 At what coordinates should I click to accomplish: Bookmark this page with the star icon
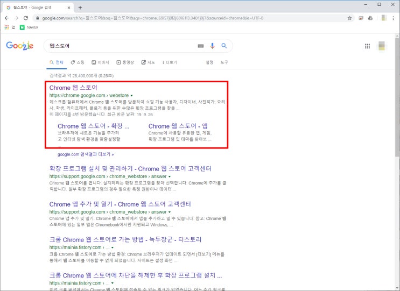click(349, 18)
